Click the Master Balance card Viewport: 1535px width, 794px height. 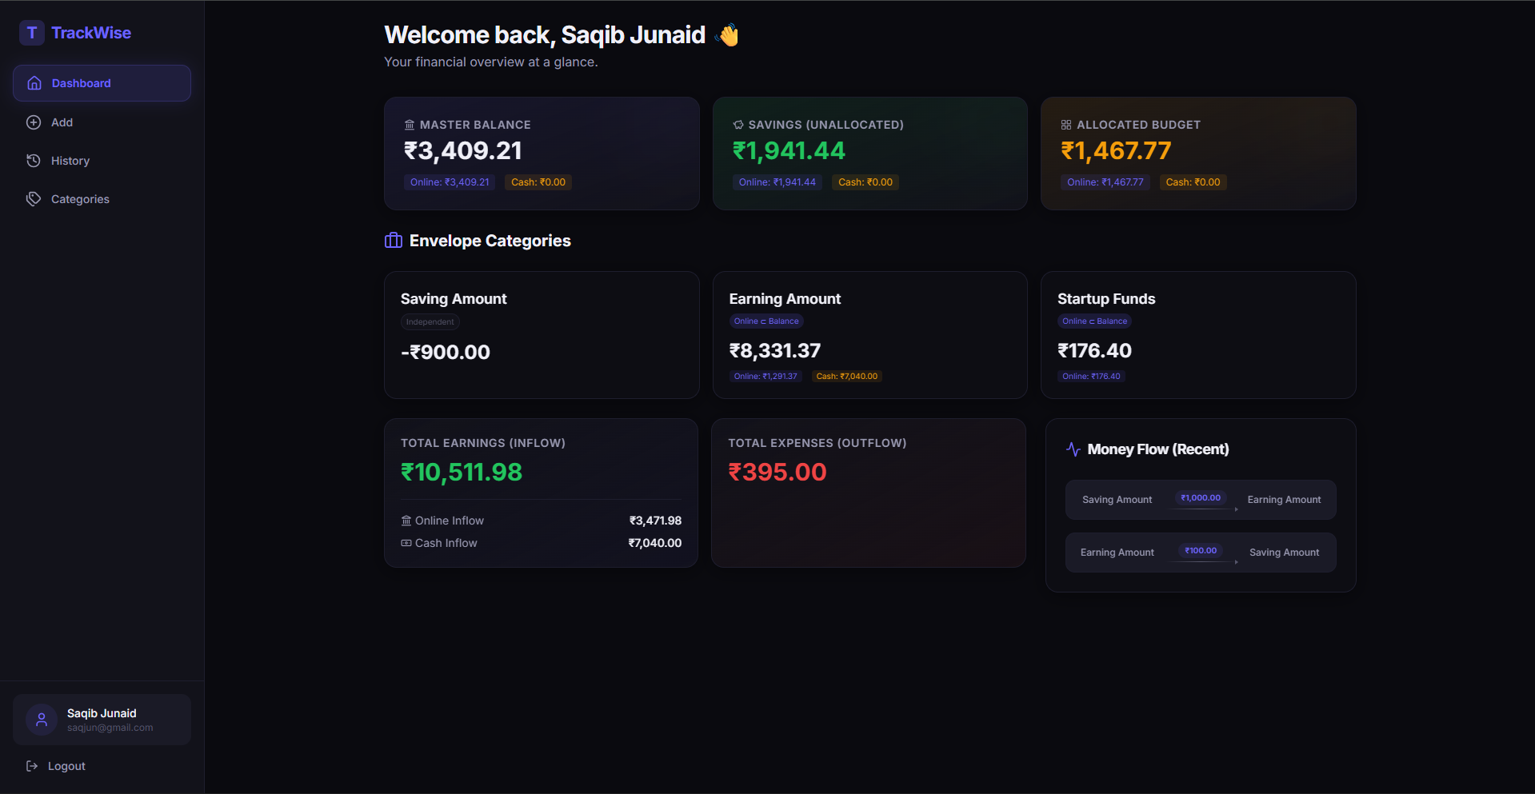[542, 154]
